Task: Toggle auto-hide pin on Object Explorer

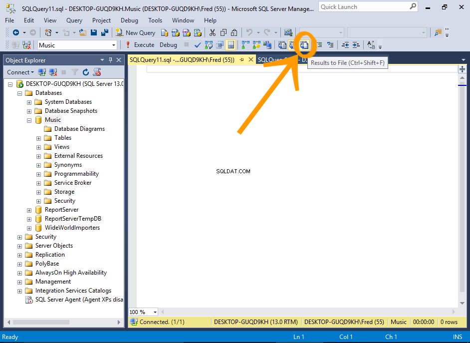Action: point(110,60)
